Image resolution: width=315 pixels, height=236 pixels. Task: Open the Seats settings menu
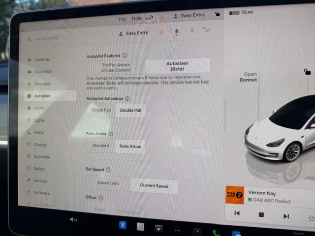coord(35,132)
